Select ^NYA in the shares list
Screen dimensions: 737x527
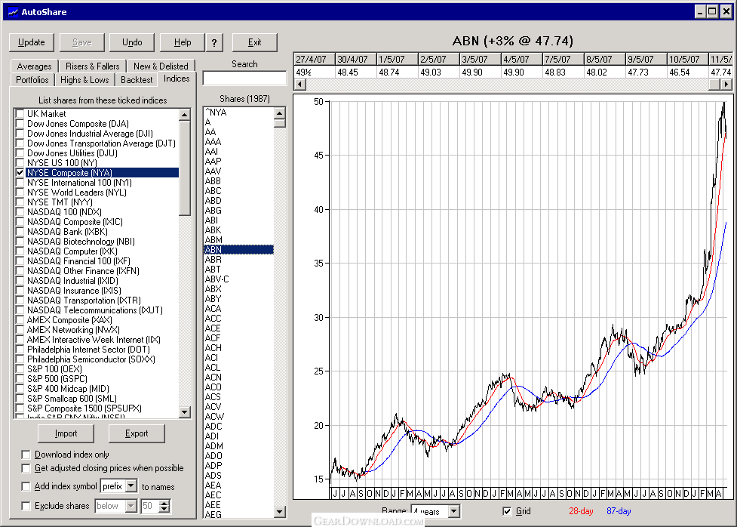tap(238, 112)
